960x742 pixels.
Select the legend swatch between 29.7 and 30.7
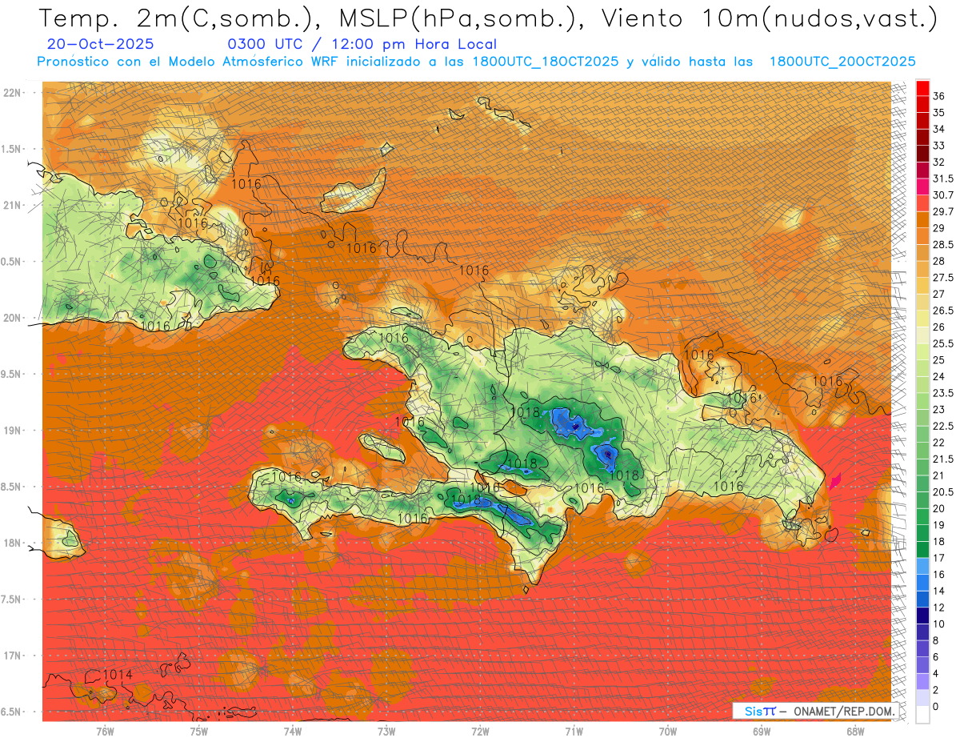922,203
